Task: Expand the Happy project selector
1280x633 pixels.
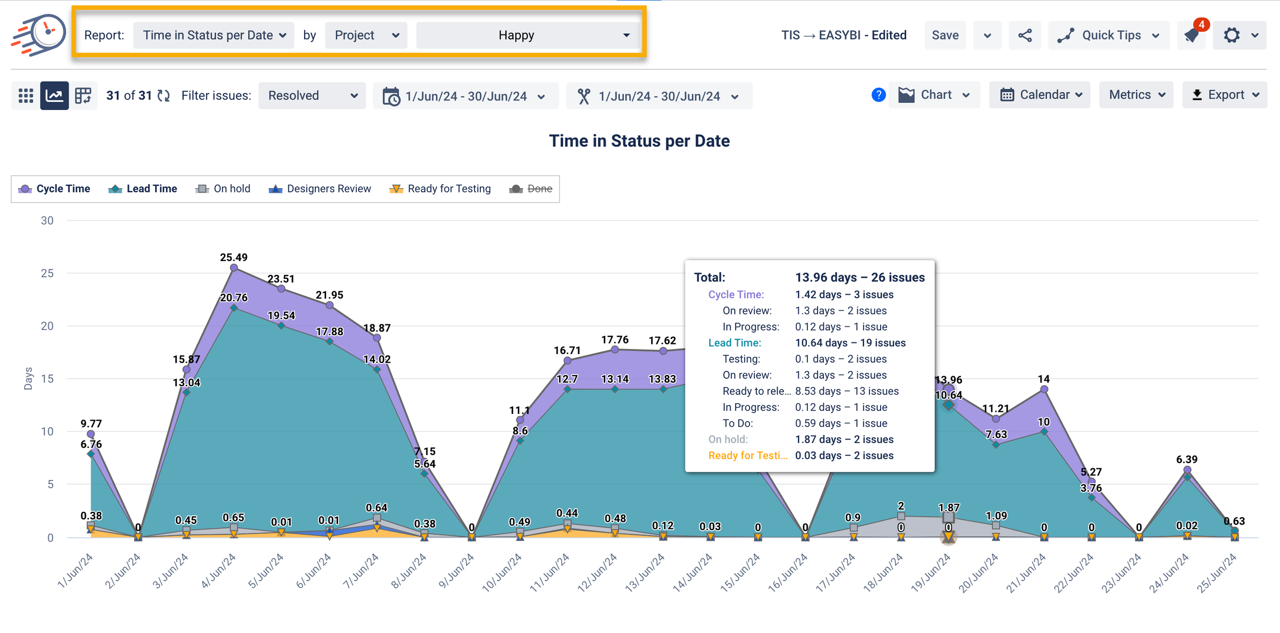Action: click(x=528, y=35)
